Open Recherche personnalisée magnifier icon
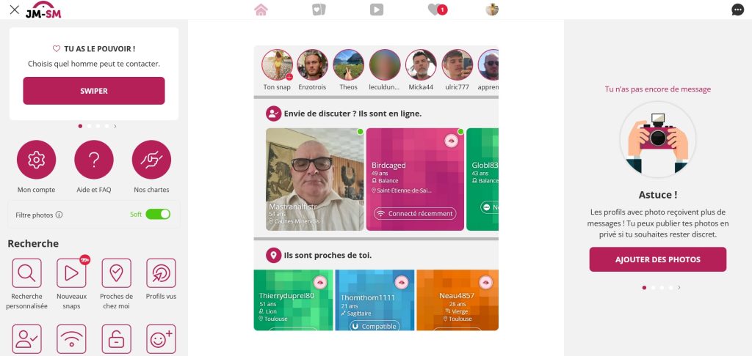The height and width of the screenshot is (356, 752). tap(27, 273)
